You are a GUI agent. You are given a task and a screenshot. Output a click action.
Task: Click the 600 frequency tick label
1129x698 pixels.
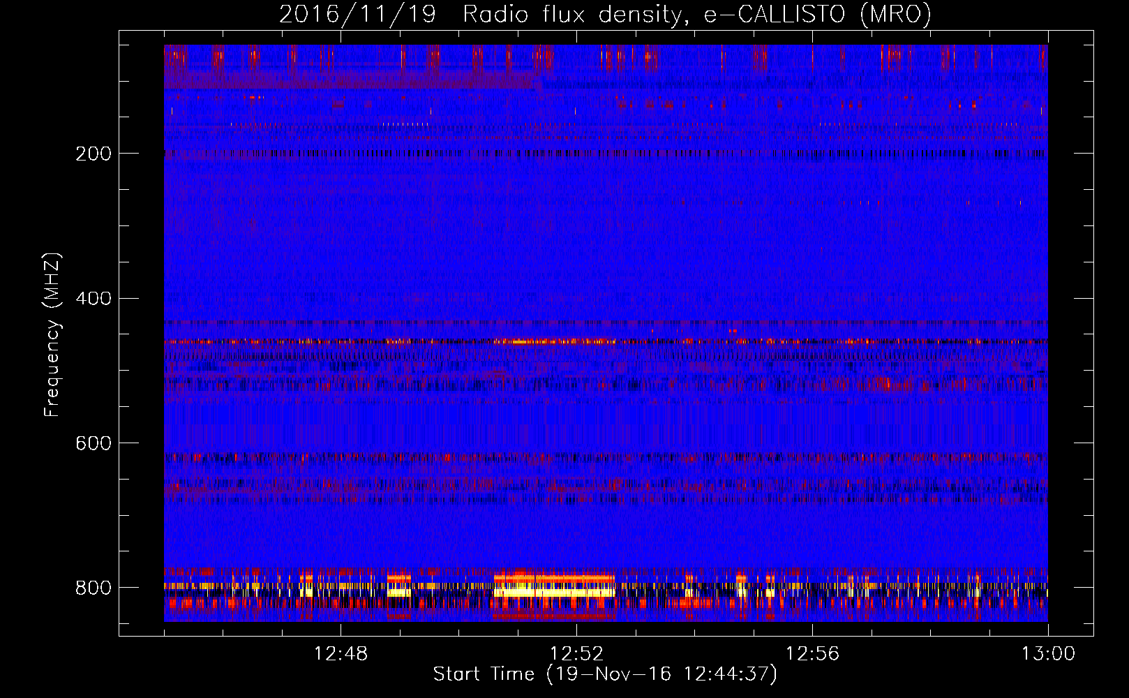[93, 443]
